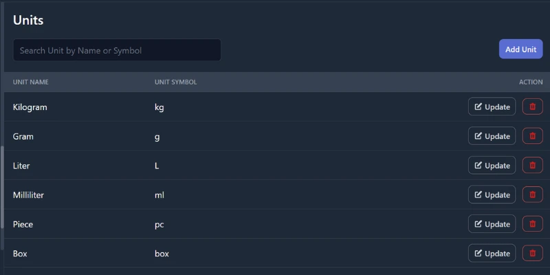
Task: Click the trash icon for Gram
Action: click(532, 136)
